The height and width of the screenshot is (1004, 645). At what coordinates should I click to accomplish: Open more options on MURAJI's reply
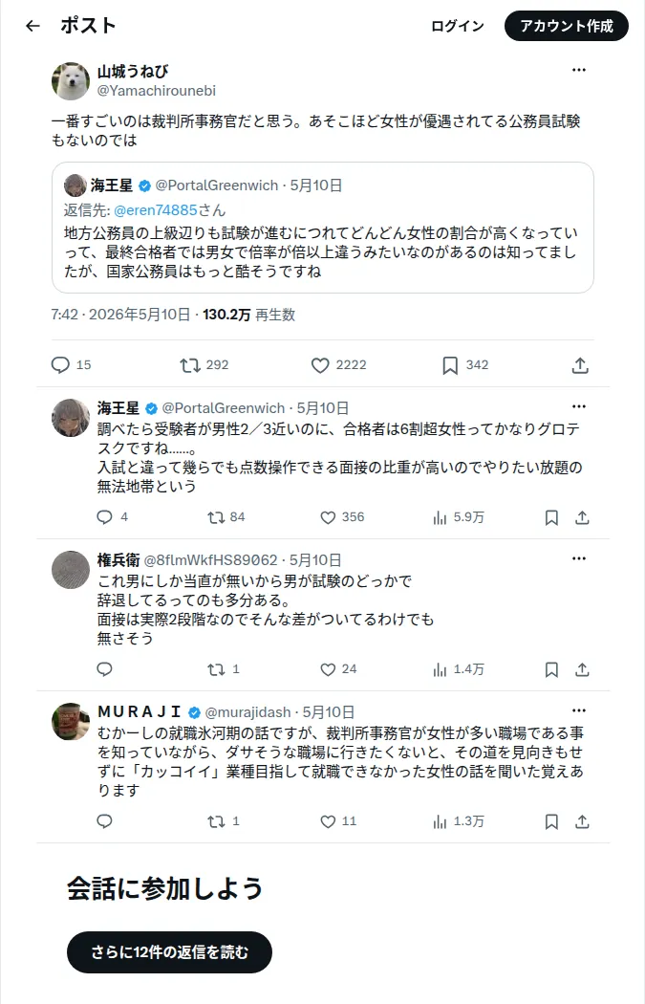coord(579,710)
